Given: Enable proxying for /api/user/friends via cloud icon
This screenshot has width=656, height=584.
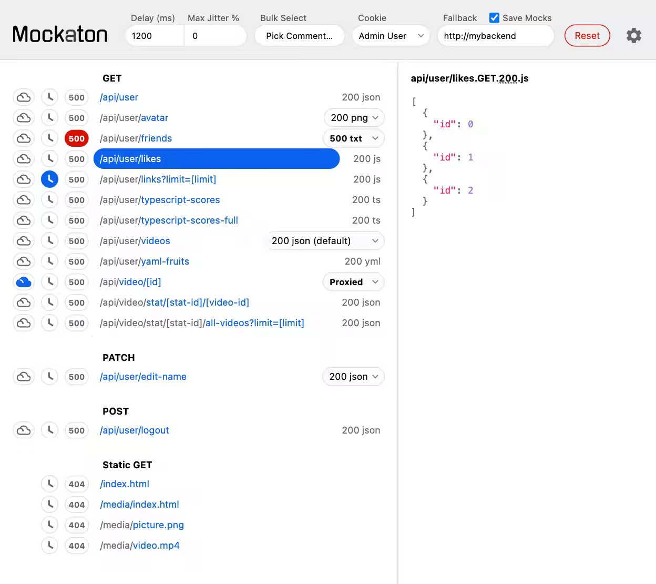Looking at the screenshot, I should tap(23, 138).
